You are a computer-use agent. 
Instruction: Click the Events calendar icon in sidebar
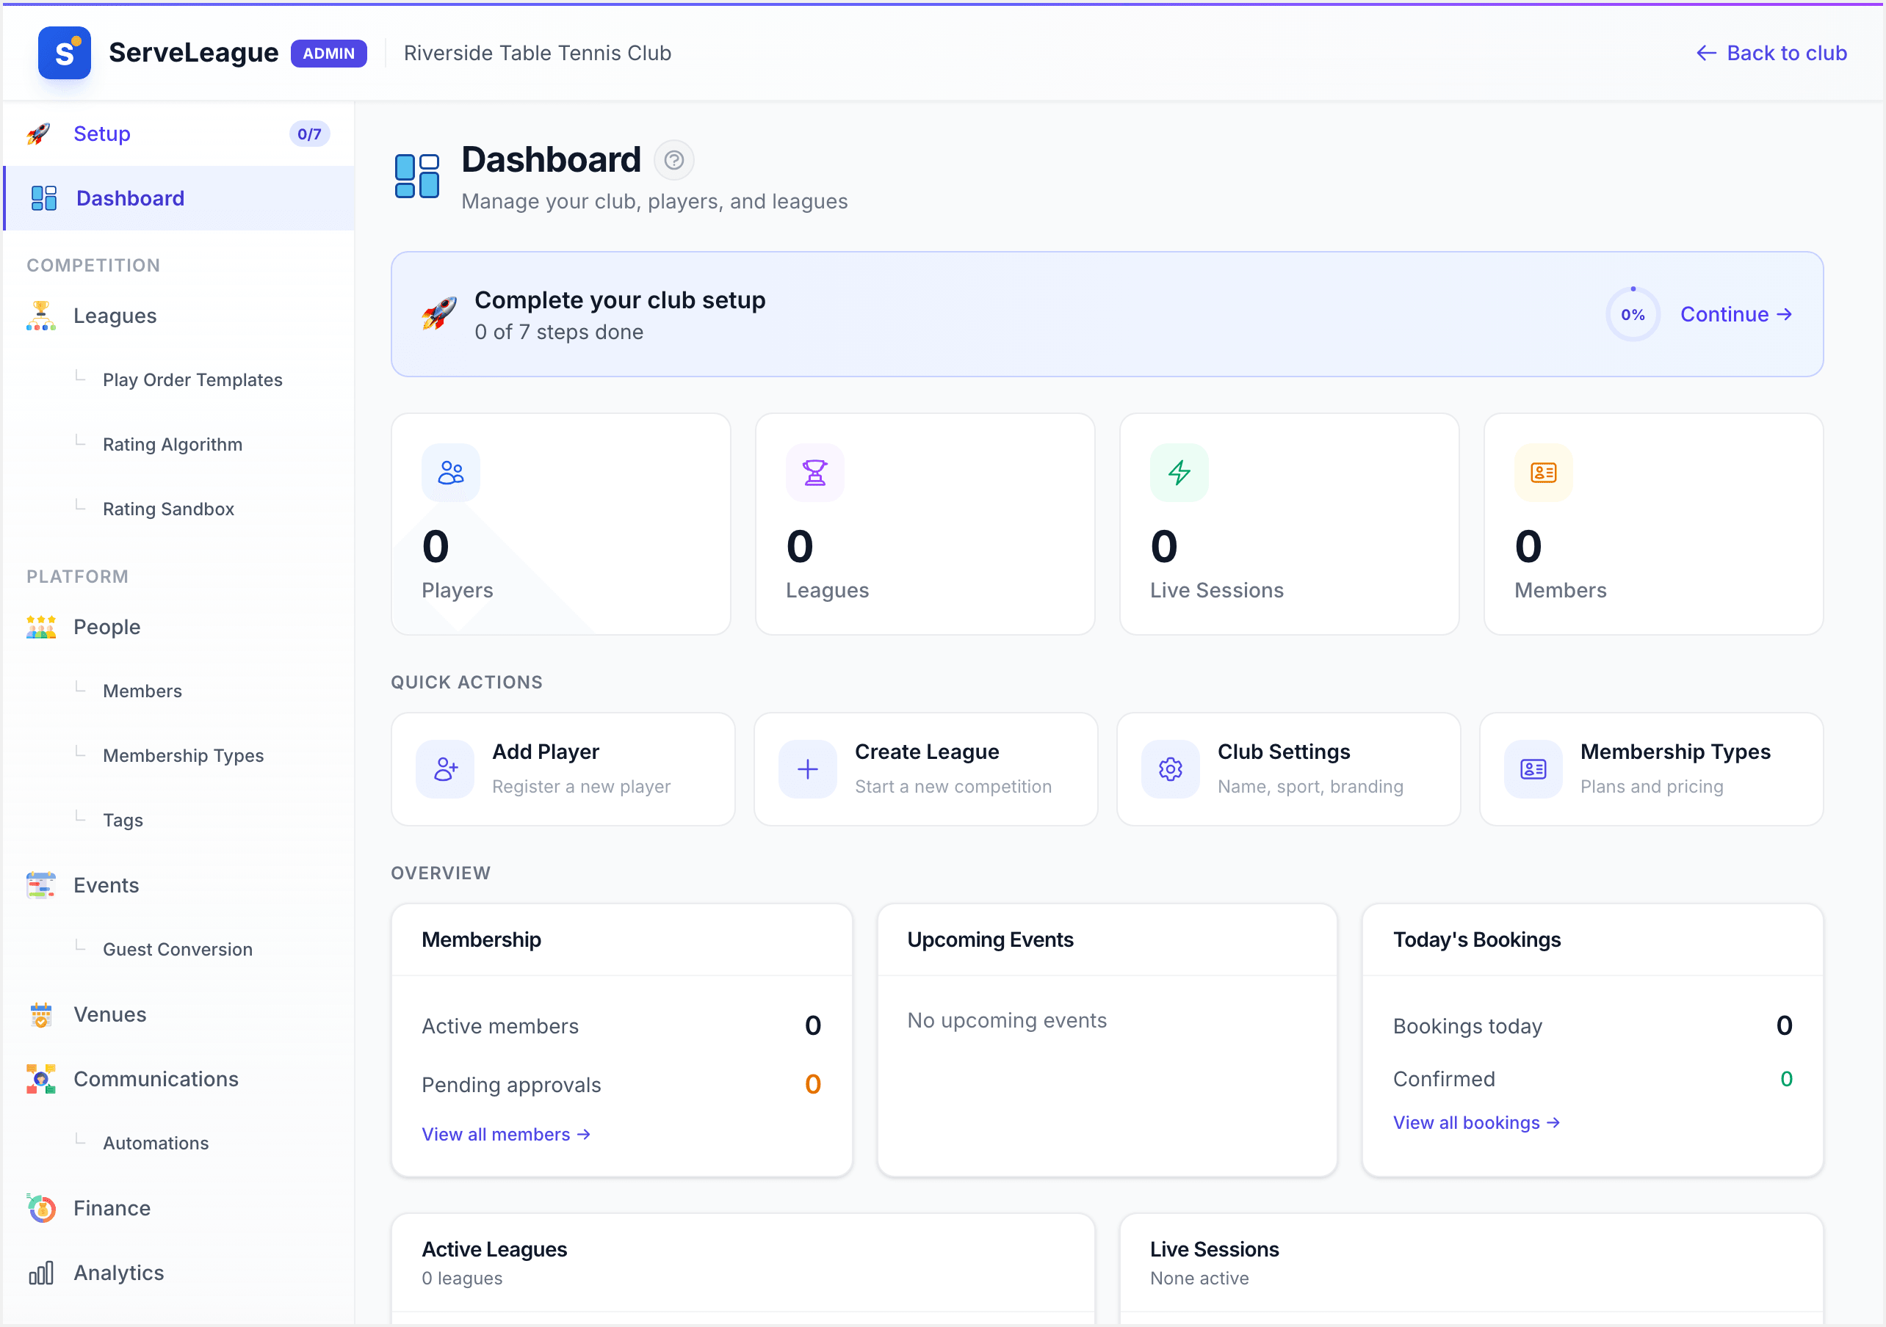click(40, 885)
